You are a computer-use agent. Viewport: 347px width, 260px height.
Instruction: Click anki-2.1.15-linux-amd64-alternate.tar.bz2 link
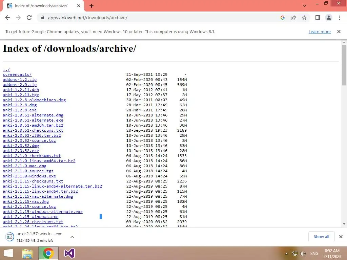[52, 187]
